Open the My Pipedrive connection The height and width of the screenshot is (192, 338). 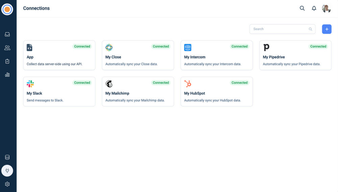295,55
